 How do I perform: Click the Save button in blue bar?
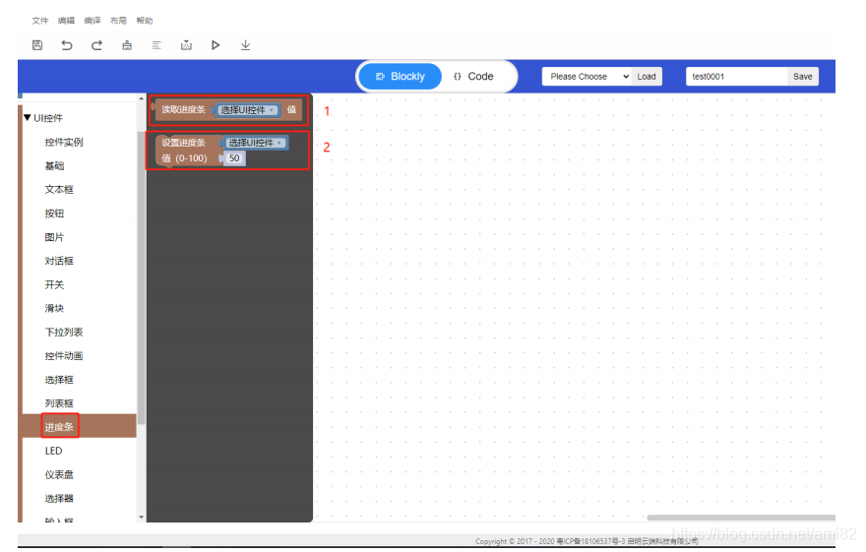click(802, 76)
